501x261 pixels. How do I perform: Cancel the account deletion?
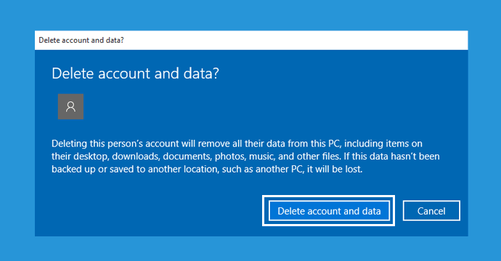(x=431, y=210)
